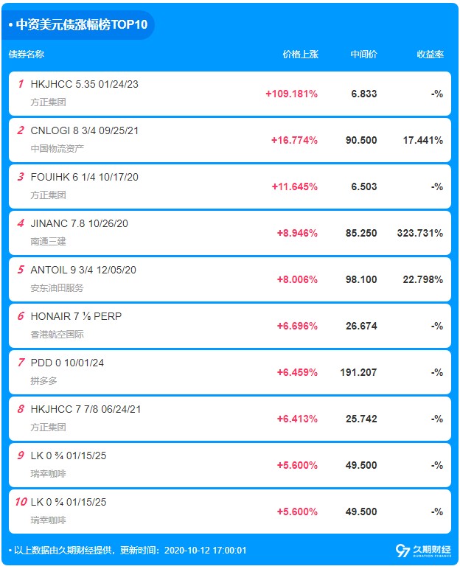460x569 pixels.
Task: Open JINANC 7.8 10/26/20 bond details
Action: point(230,233)
